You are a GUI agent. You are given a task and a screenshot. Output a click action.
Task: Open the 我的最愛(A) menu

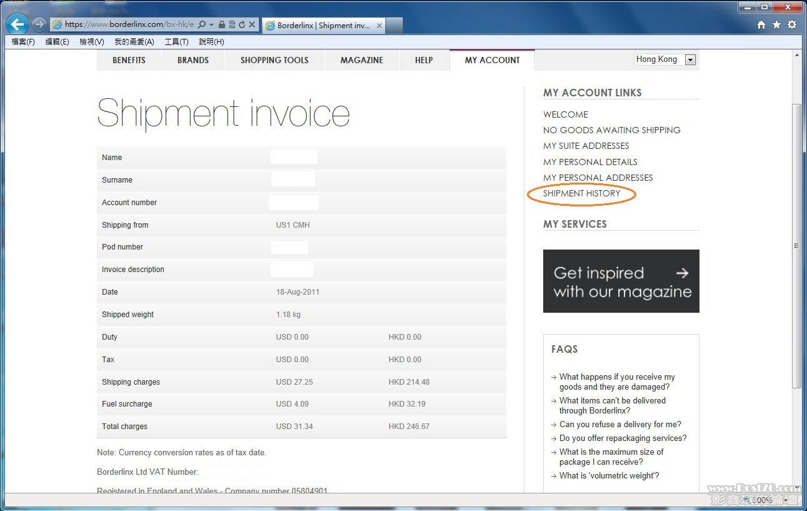click(134, 42)
